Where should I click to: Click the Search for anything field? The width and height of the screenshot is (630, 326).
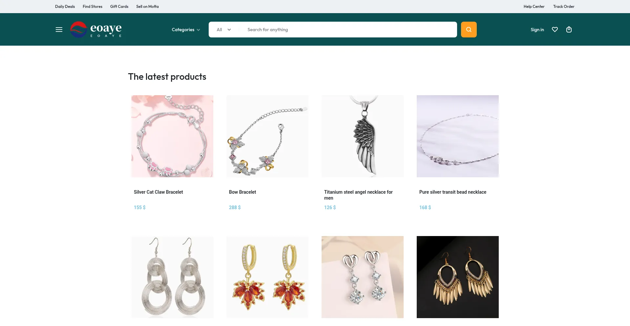348,30
